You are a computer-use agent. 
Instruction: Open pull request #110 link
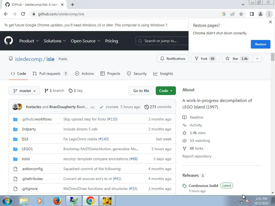point(112,119)
